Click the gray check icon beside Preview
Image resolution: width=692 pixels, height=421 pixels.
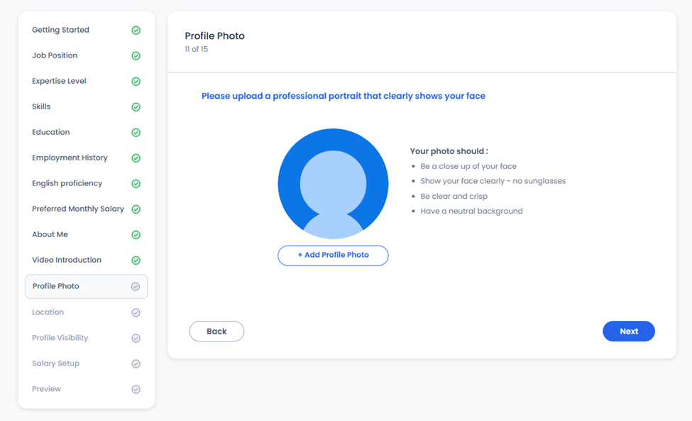(x=136, y=390)
